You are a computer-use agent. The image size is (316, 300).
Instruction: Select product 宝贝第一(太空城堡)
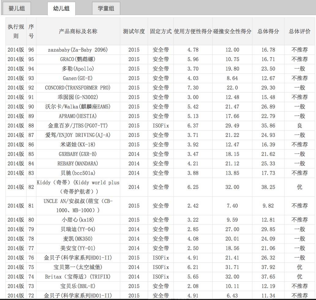pos(78,267)
